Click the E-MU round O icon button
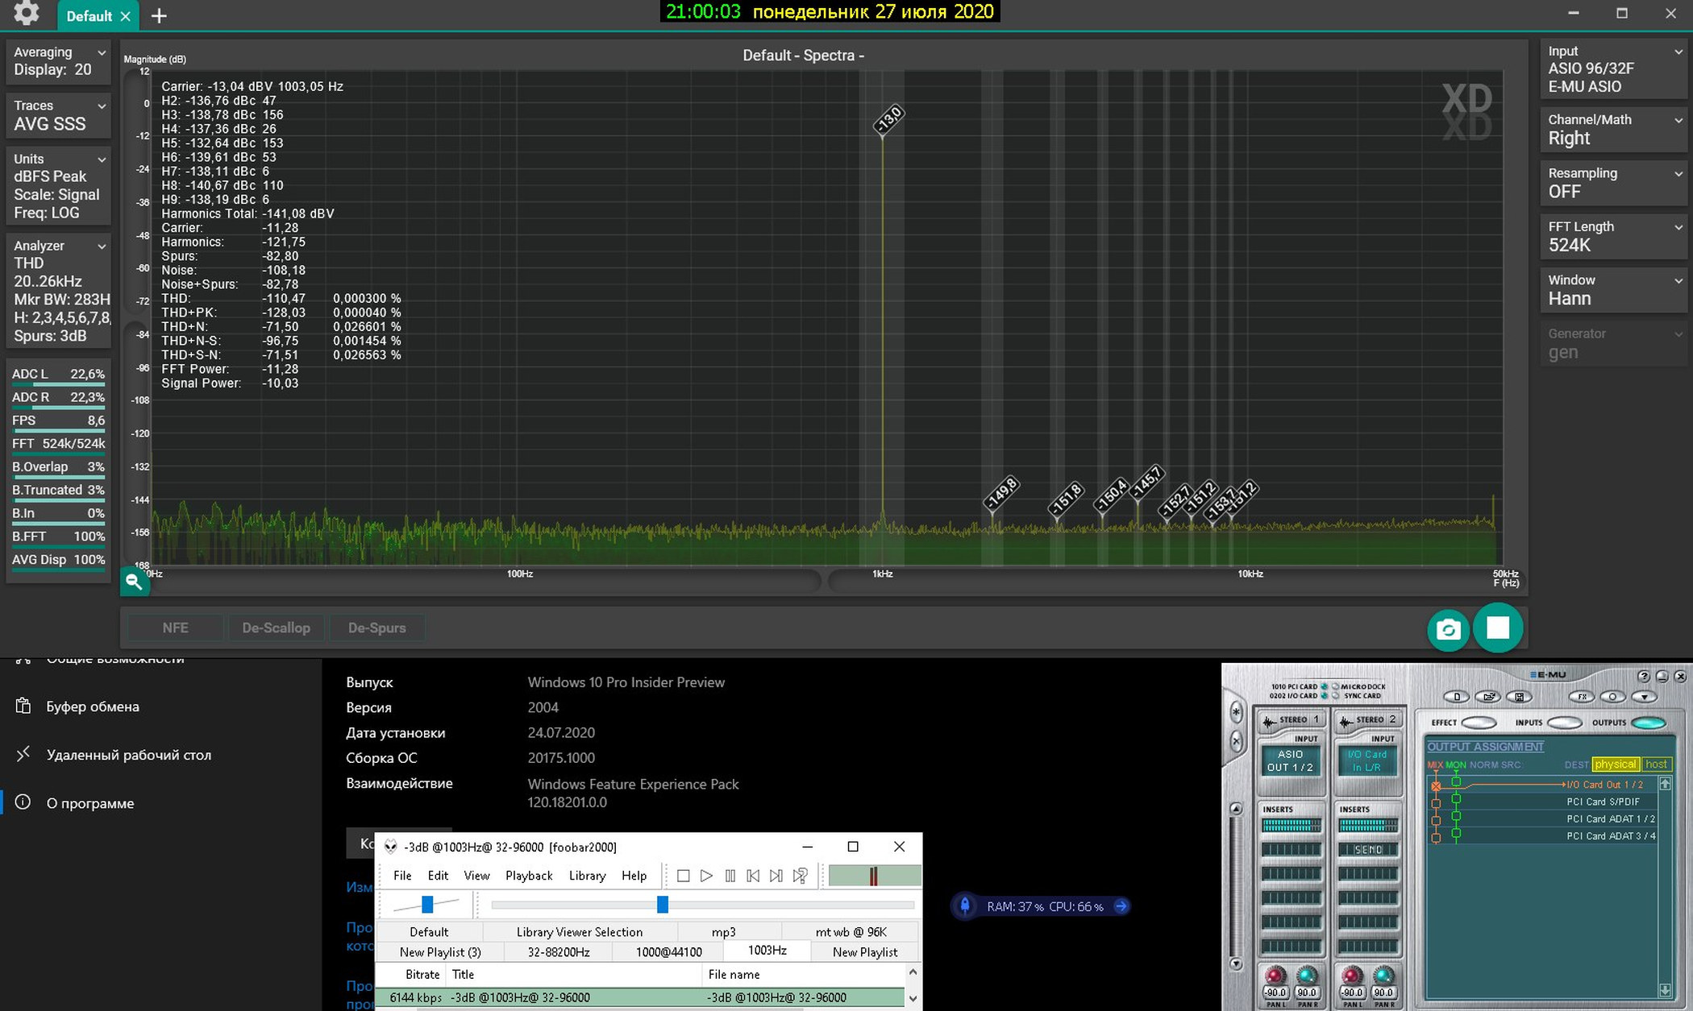The height and width of the screenshot is (1011, 1693). coord(1612,697)
